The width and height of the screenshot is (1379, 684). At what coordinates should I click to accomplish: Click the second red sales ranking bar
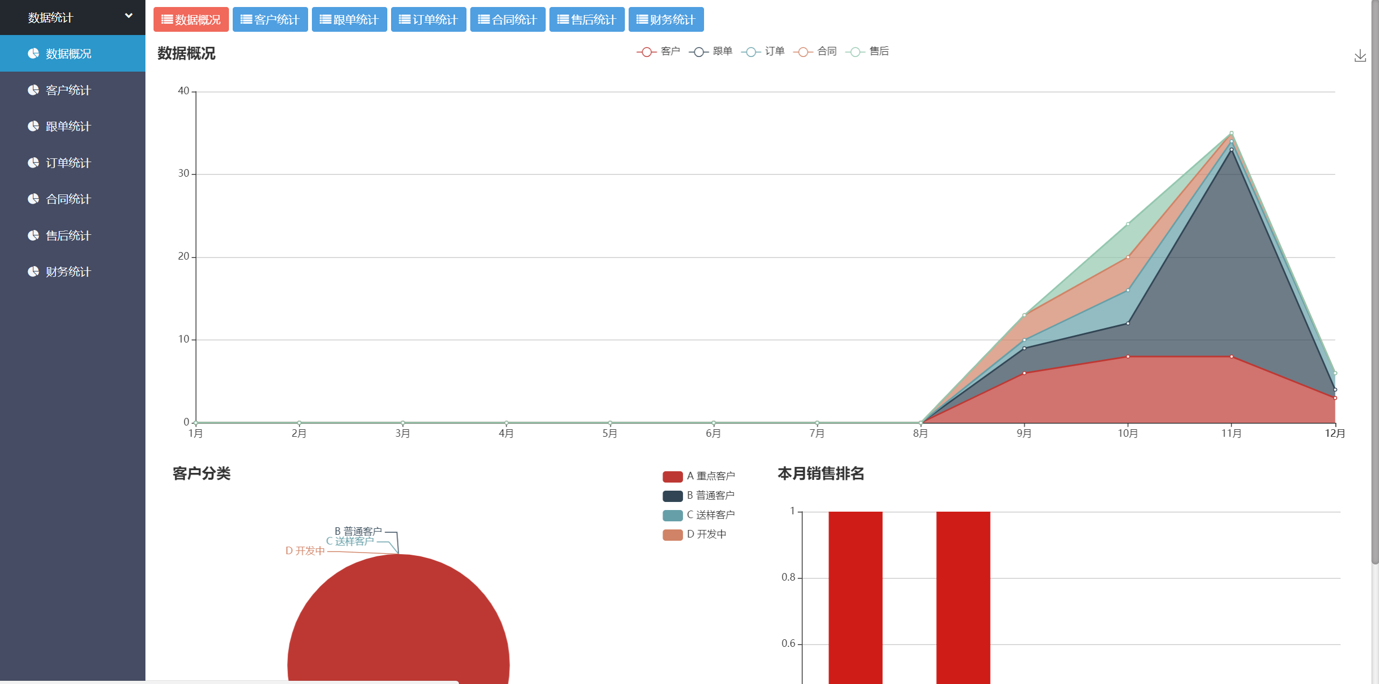click(963, 598)
